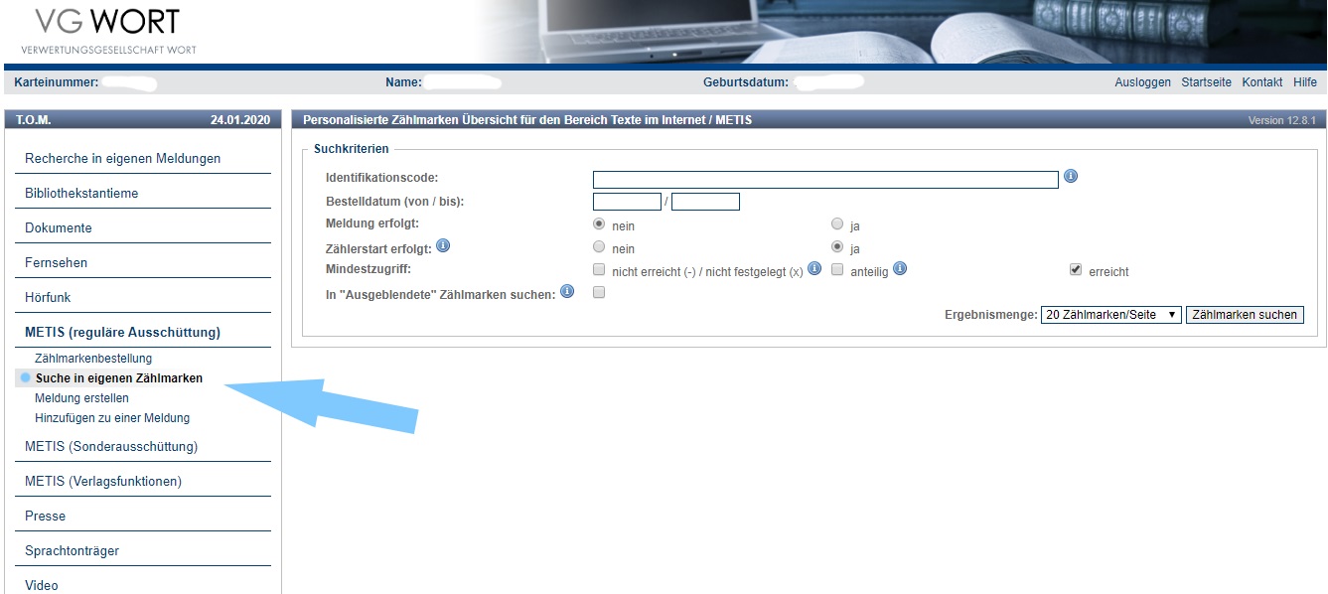Viewport: 1328px width, 594px height.
Task: Open the Hilfe link
Action: (x=1305, y=82)
